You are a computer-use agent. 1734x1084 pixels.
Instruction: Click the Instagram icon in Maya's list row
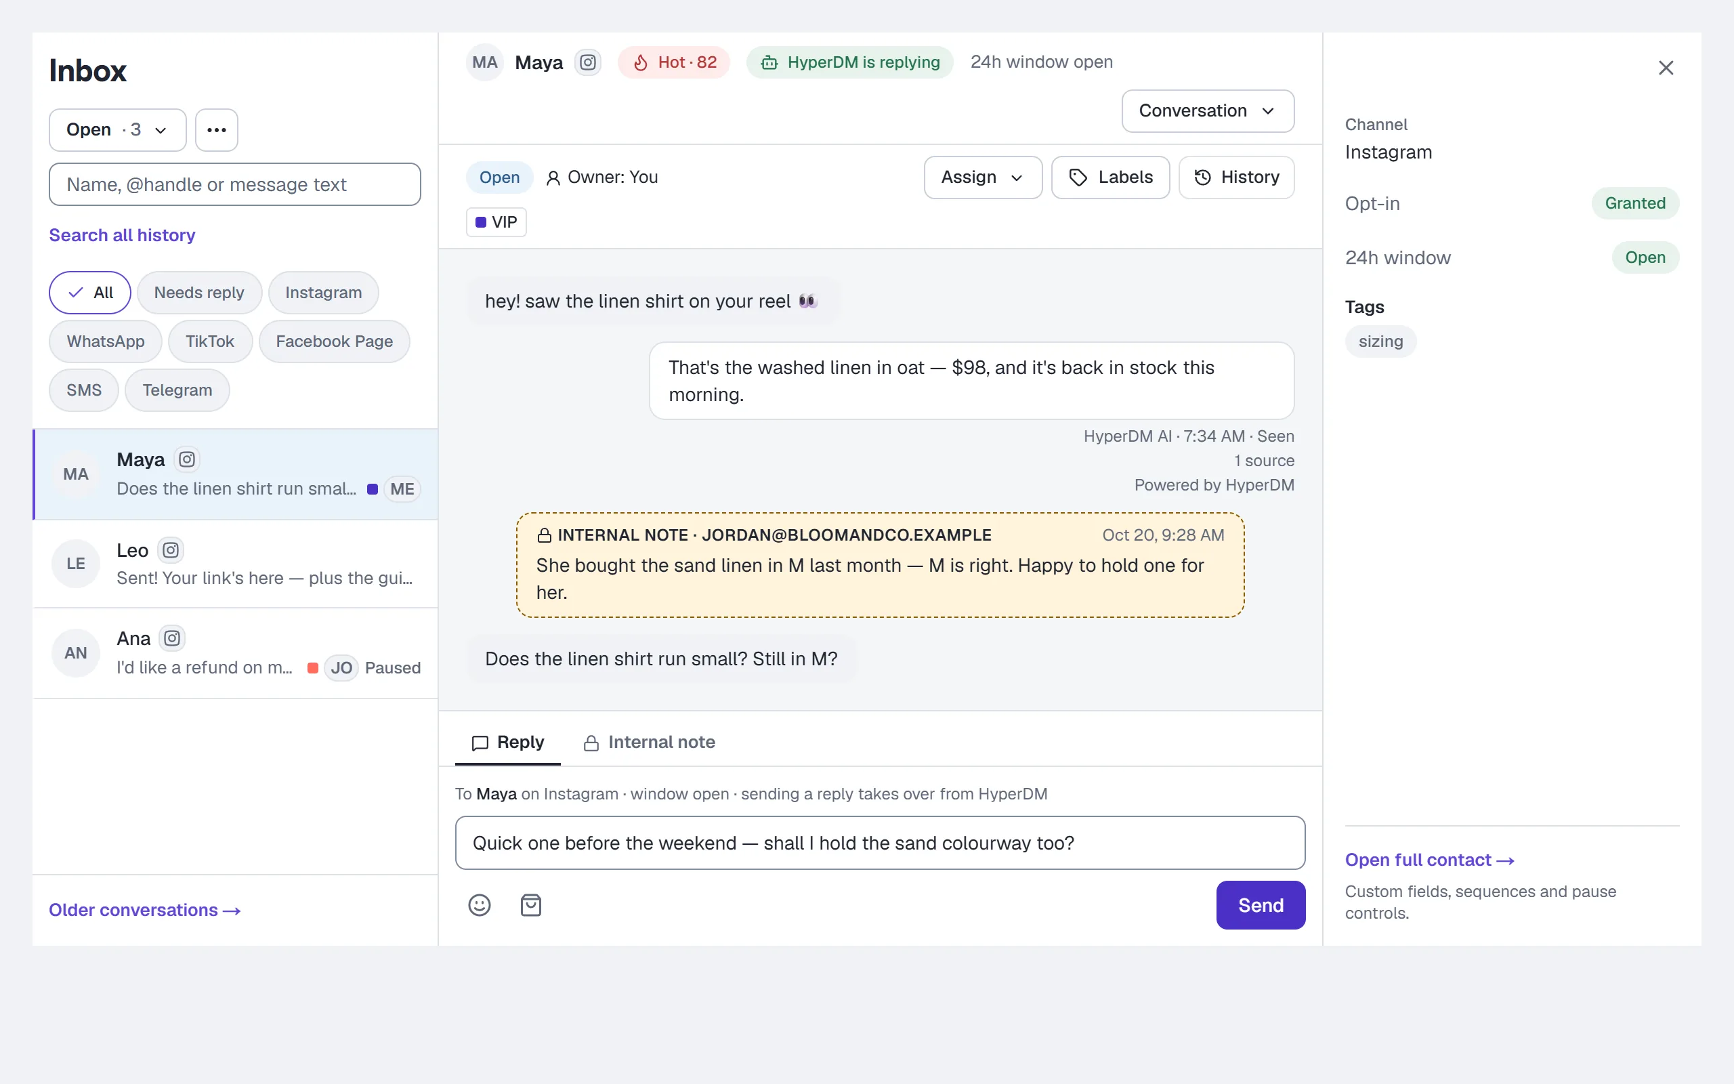[187, 459]
